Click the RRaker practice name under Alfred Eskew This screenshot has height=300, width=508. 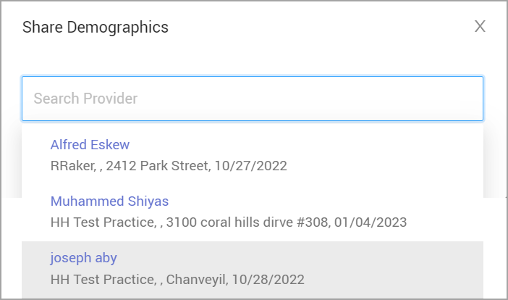coord(71,166)
